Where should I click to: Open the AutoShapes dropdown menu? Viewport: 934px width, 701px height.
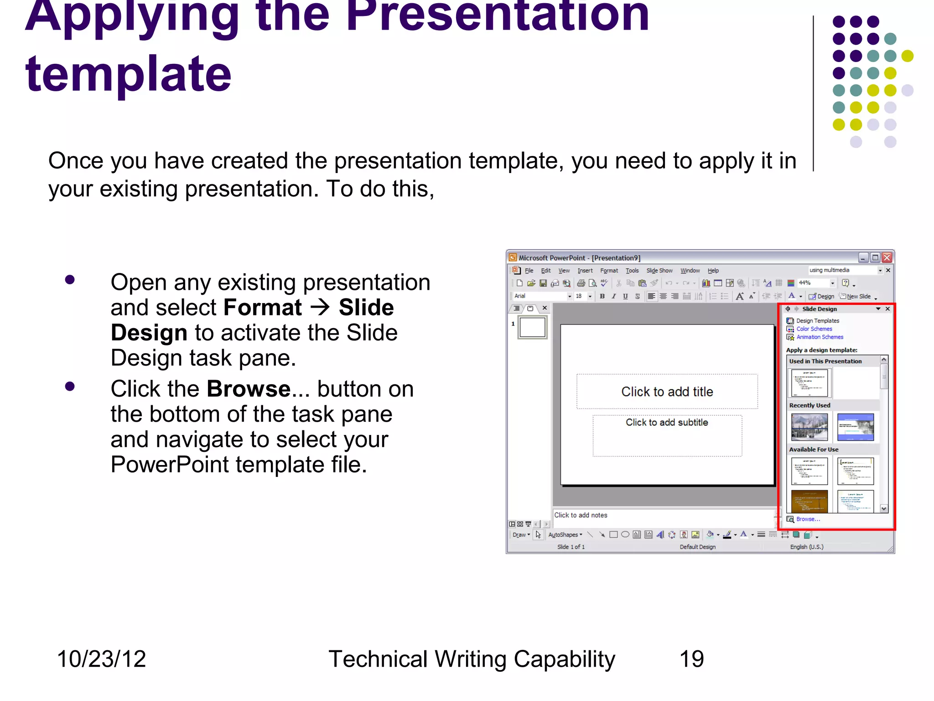tap(565, 535)
